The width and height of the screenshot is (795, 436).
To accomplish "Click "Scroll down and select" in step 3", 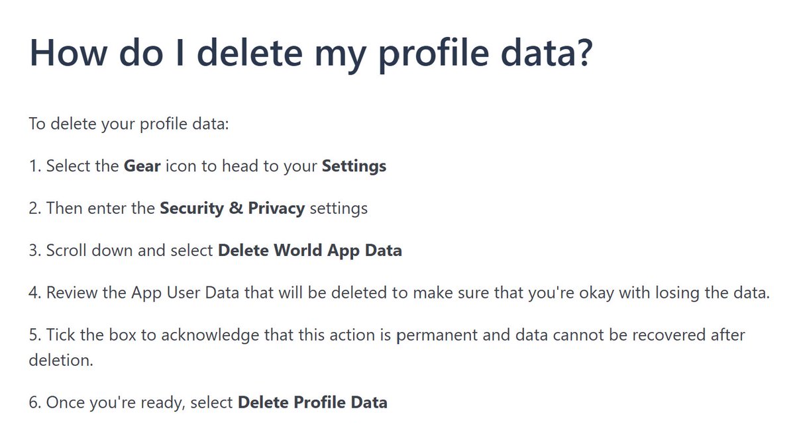I will pos(130,251).
